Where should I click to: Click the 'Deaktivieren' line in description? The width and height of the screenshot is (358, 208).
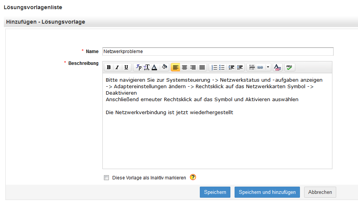tap(121, 93)
